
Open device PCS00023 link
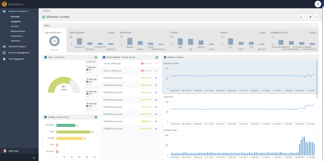(x=113, y=78)
